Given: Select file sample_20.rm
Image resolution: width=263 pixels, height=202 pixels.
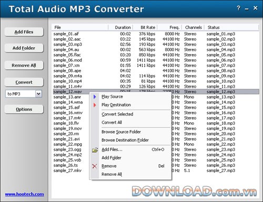Looking at the screenshot, I should (x=66, y=134).
